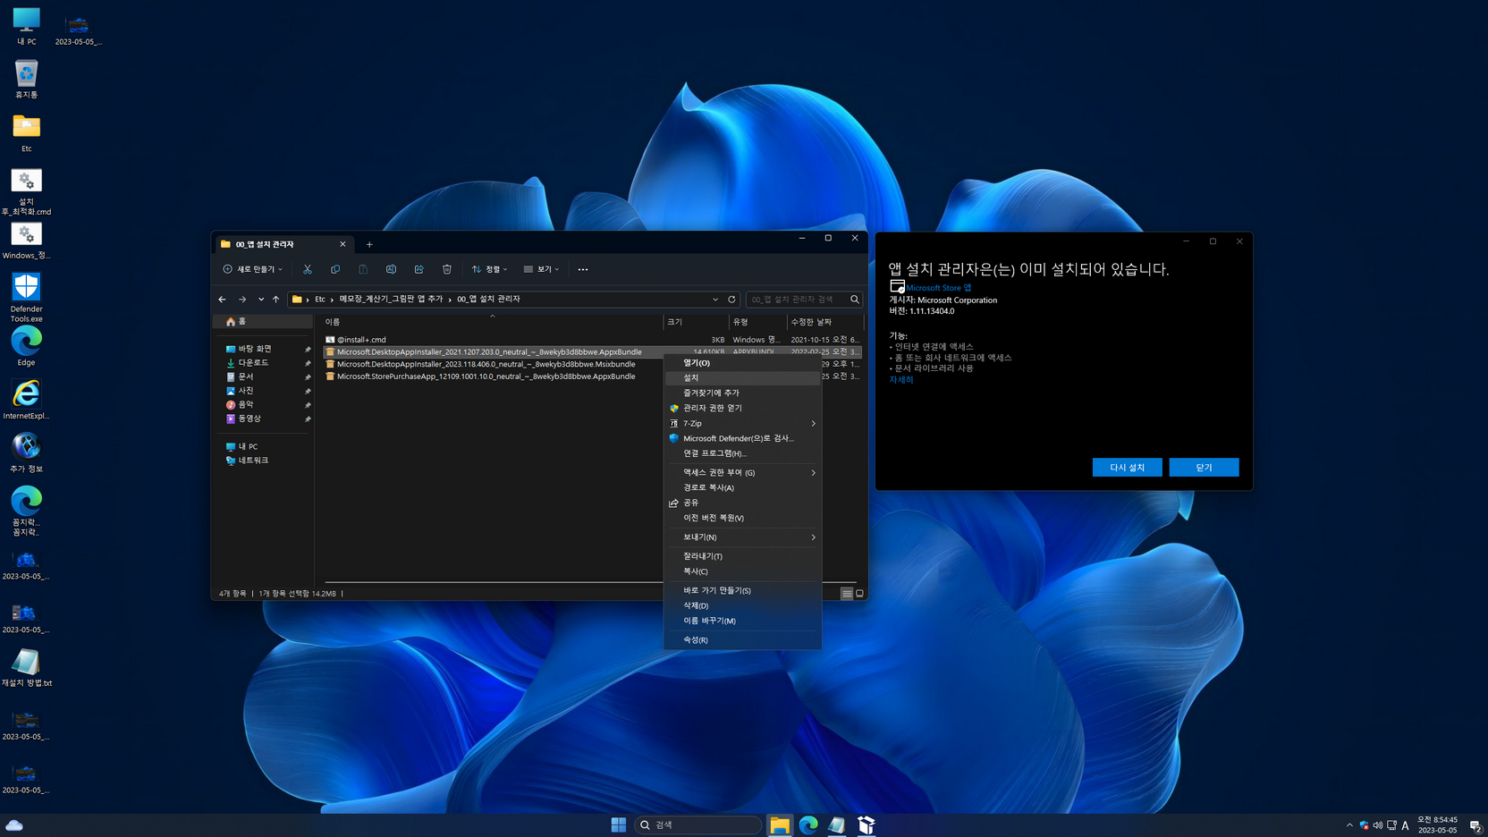Click the Explorer search input field
The height and width of the screenshot is (837, 1488).
tap(796, 300)
